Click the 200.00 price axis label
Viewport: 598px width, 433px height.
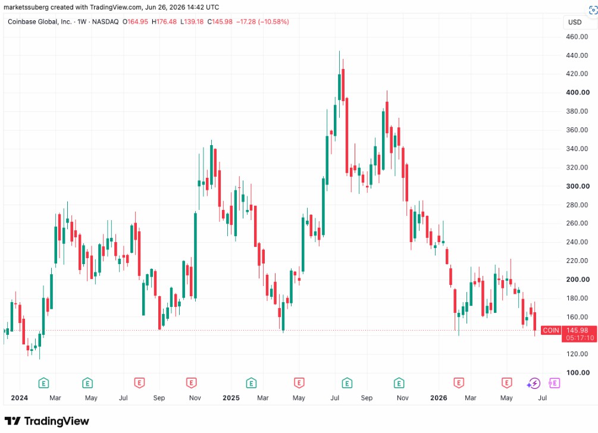pyautogui.click(x=578, y=280)
